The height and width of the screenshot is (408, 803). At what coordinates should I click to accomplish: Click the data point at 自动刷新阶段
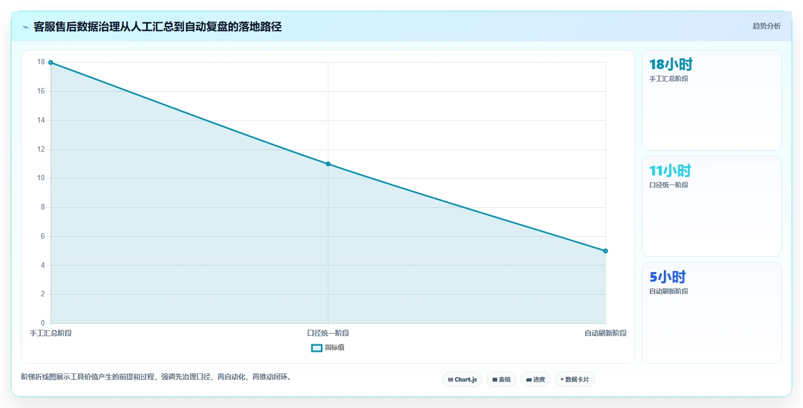(x=606, y=251)
